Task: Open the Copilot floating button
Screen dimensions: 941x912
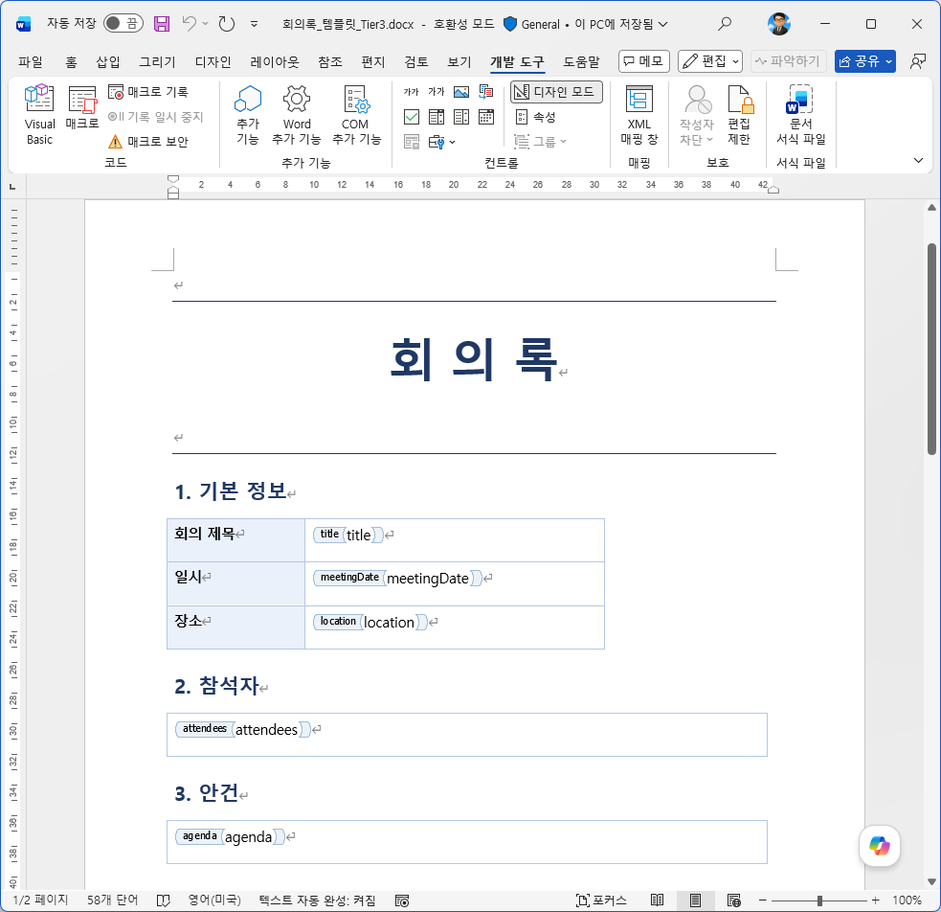Action: (x=879, y=846)
